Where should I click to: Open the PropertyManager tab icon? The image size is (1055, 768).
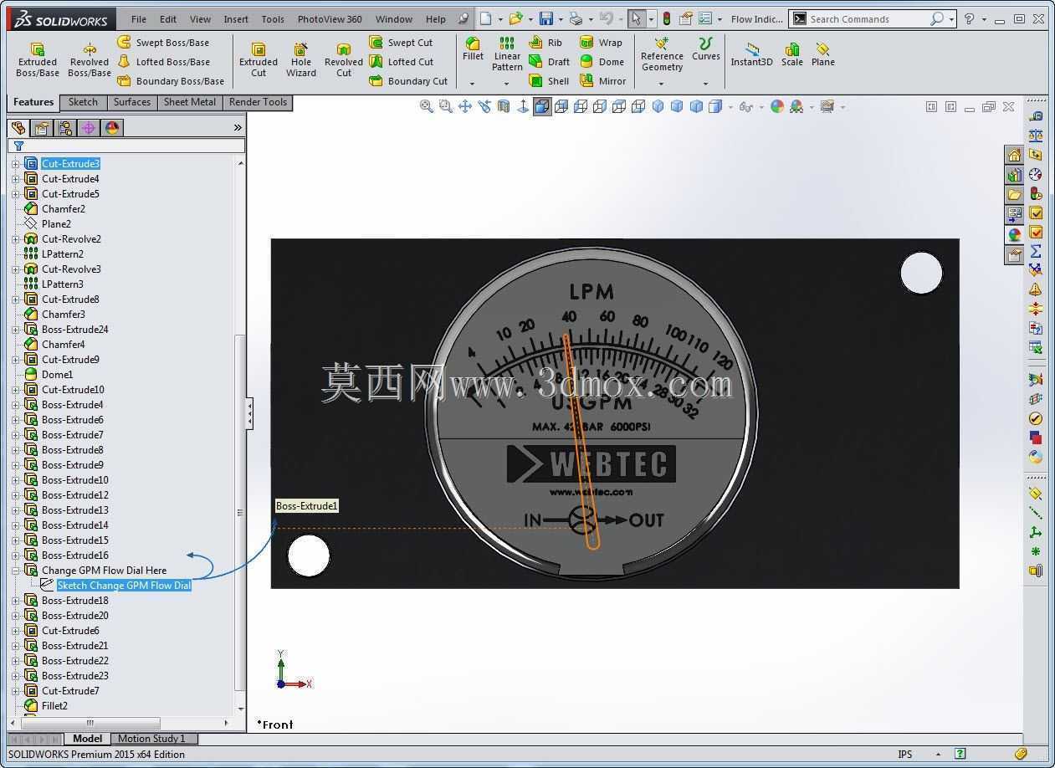click(41, 128)
